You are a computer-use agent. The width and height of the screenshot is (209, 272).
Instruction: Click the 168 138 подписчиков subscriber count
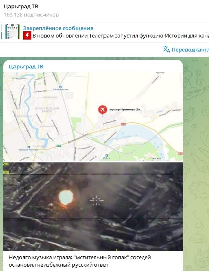[x=31, y=15]
